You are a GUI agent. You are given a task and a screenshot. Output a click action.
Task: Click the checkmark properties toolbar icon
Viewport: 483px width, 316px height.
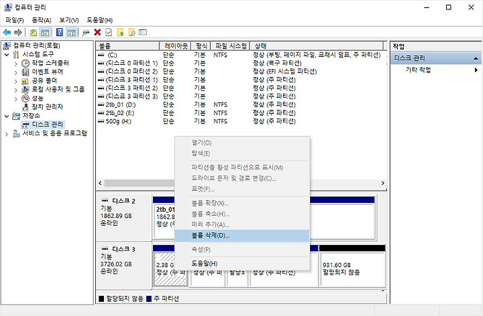click(109, 32)
